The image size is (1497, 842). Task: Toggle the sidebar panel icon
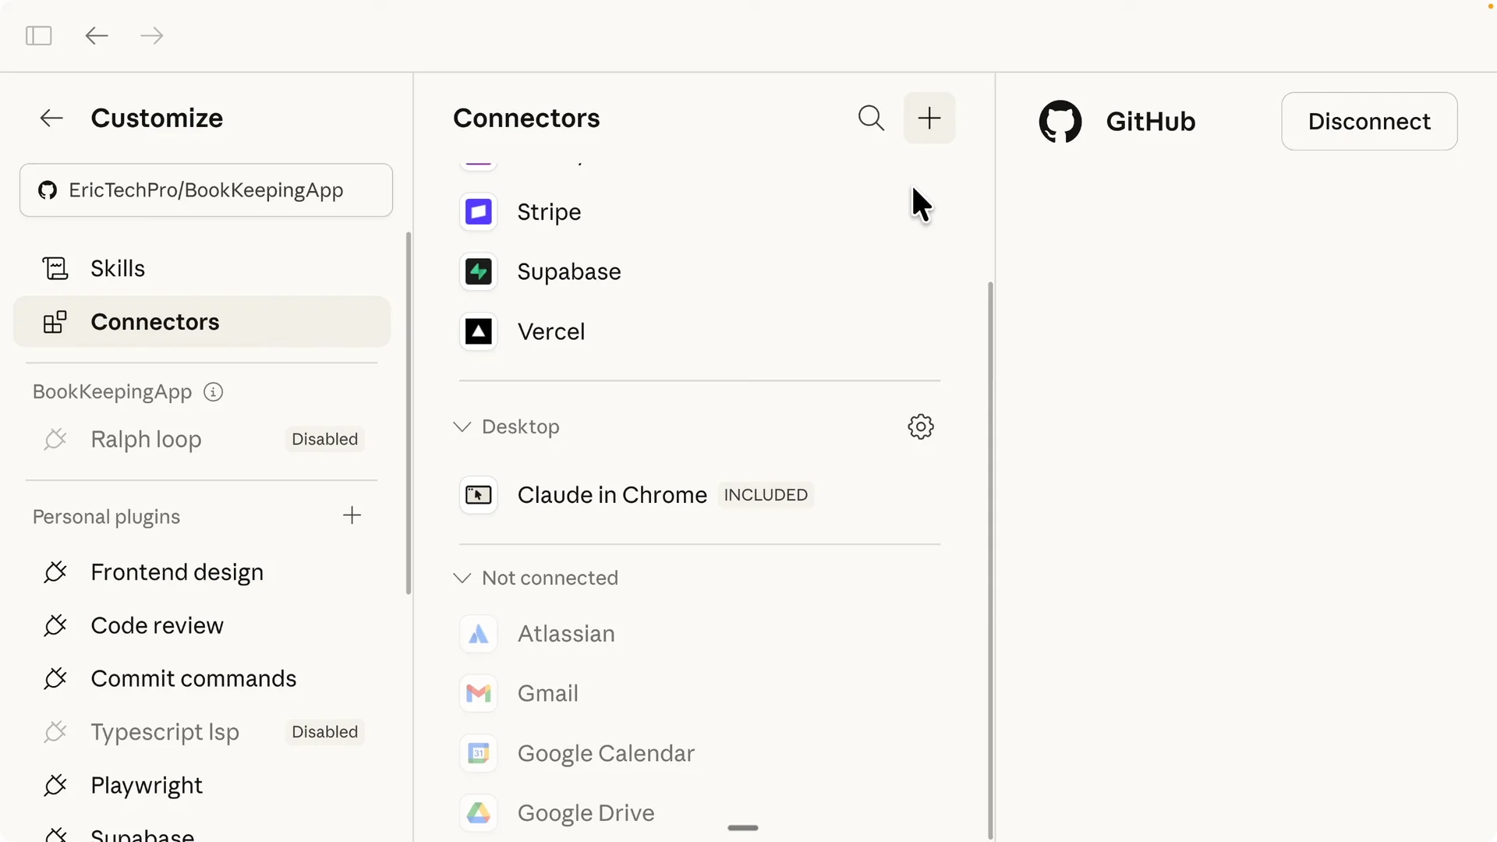pos(38,36)
